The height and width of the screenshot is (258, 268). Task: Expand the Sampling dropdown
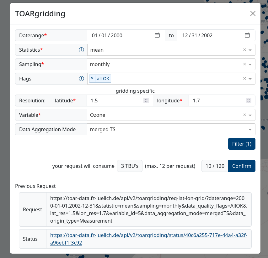point(250,64)
